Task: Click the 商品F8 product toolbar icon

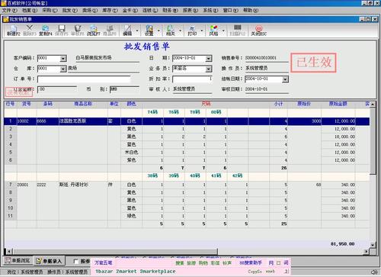Action: tap(110, 30)
